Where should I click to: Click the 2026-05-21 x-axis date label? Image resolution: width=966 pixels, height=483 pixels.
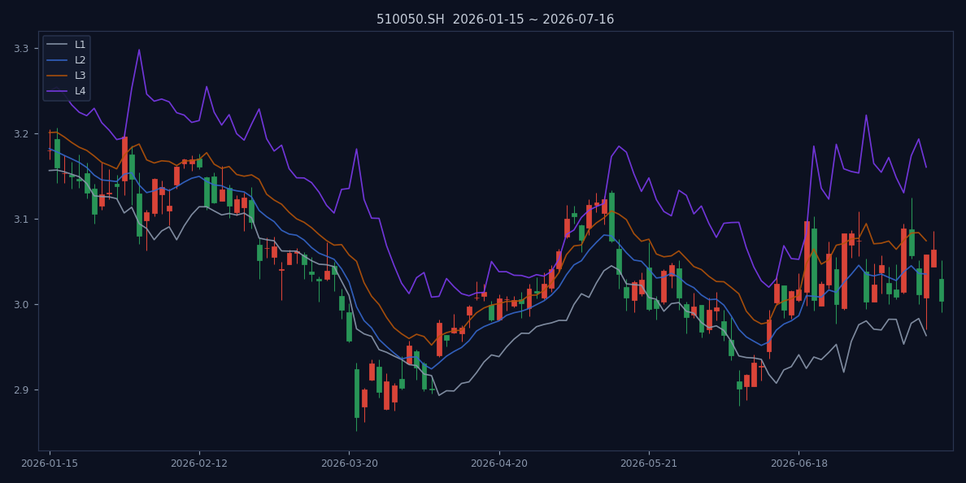tap(649, 463)
